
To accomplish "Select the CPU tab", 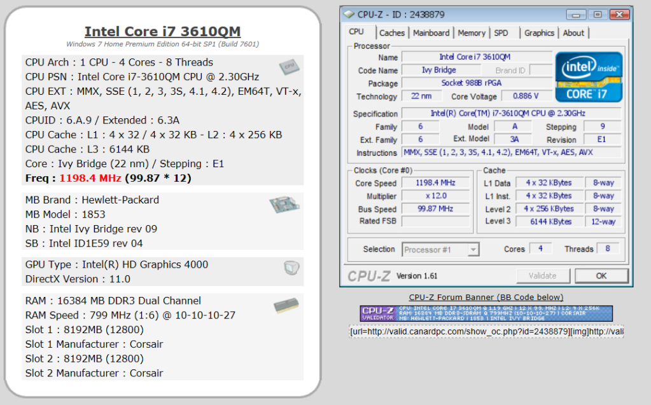I will [x=356, y=32].
